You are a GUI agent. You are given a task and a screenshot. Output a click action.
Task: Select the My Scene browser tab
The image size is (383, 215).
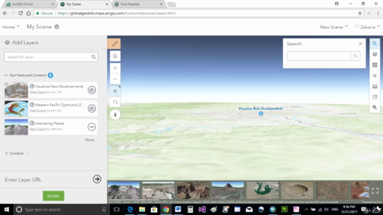pos(84,4)
